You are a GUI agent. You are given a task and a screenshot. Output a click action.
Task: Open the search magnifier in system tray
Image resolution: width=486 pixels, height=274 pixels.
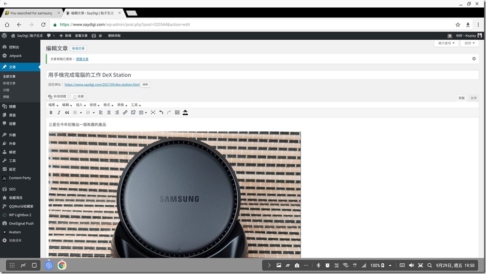click(429, 265)
